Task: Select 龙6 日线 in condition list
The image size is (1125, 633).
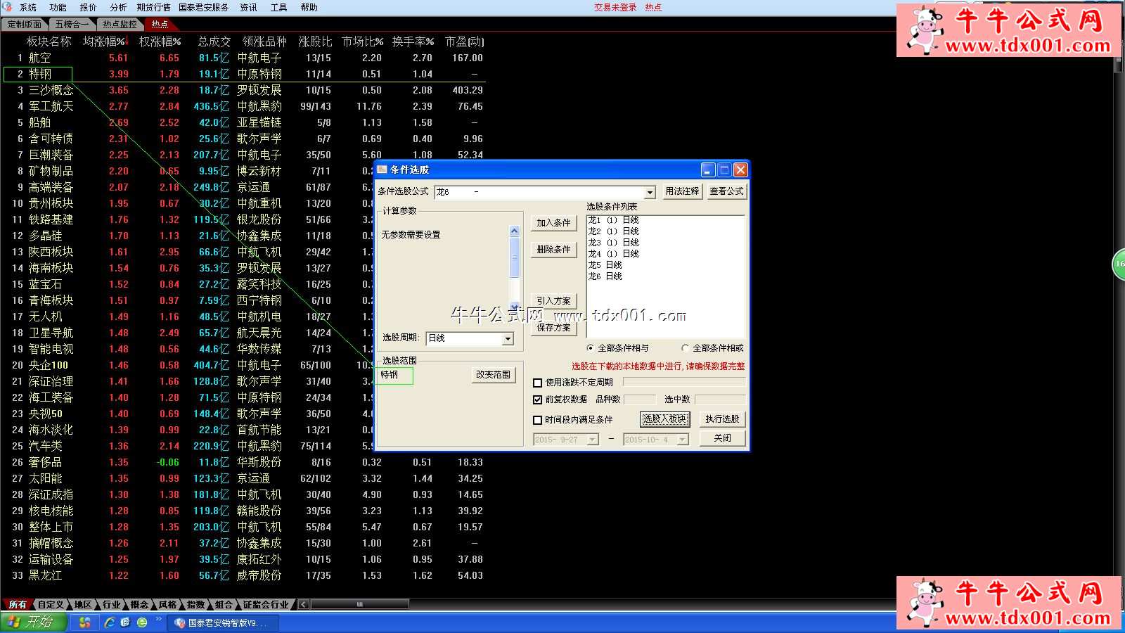Action: click(605, 276)
